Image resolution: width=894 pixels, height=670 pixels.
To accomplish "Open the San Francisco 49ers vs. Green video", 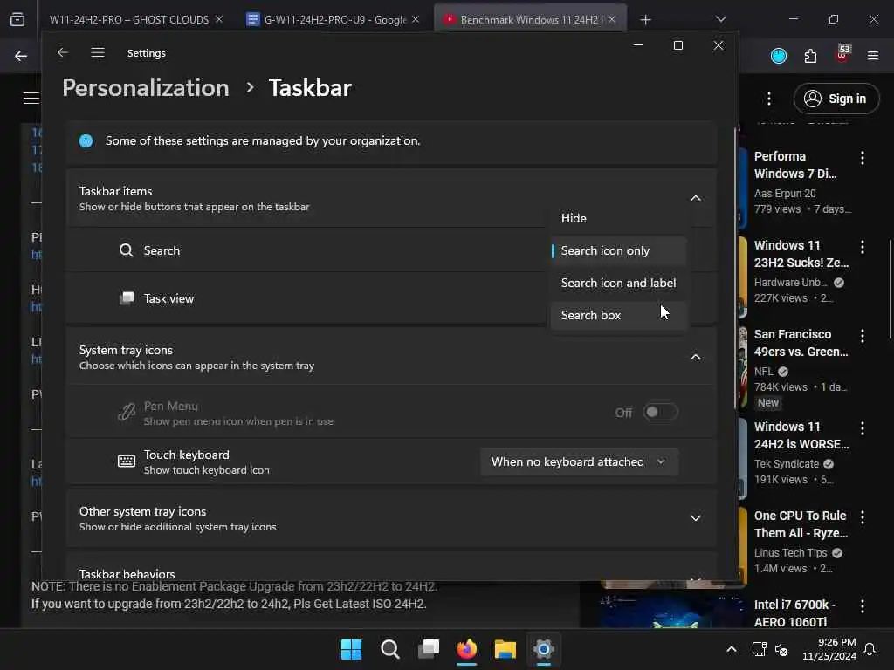I will click(x=801, y=343).
